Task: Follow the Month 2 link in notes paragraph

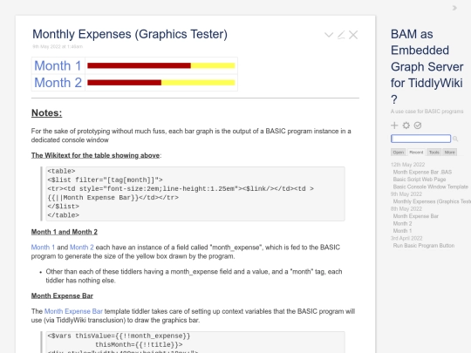Action: click(82, 248)
